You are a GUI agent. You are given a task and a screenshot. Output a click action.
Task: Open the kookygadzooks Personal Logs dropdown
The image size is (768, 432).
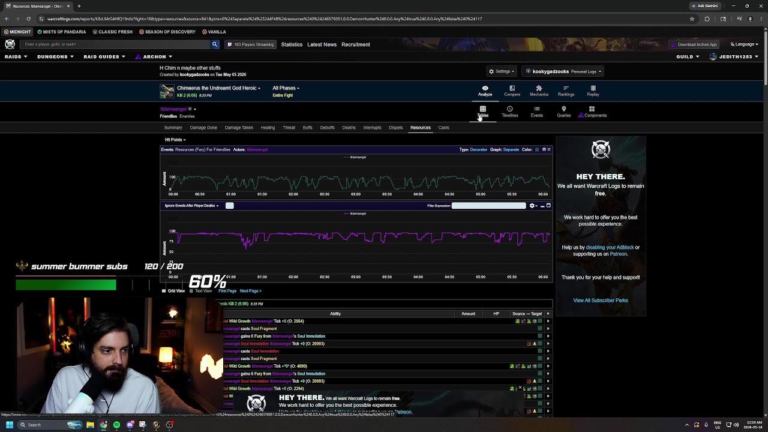point(563,71)
